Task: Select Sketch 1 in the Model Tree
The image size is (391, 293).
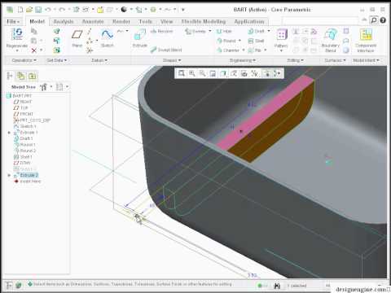Action: pyautogui.click(x=24, y=126)
